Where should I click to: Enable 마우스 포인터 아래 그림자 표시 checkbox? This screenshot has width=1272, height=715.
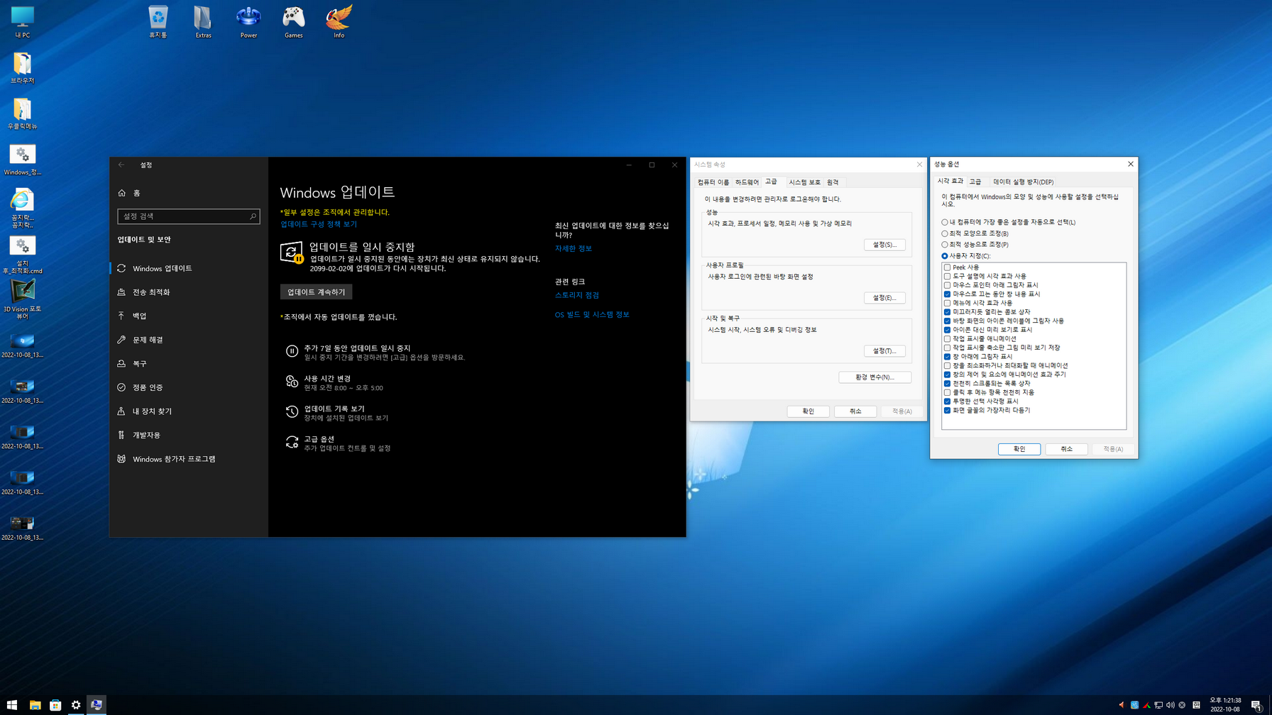tap(947, 285)
